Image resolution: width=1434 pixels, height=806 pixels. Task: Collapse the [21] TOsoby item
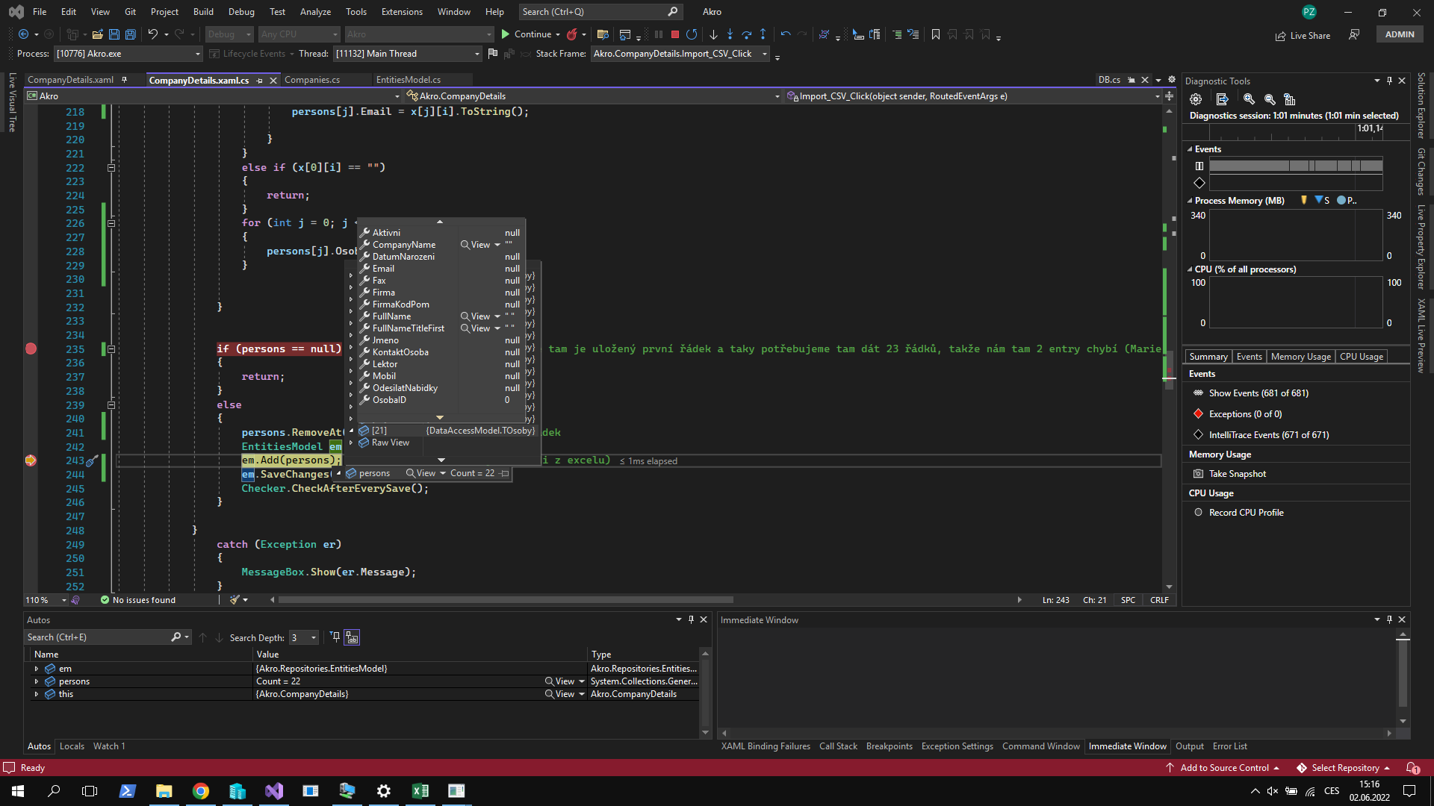point(351,431)
